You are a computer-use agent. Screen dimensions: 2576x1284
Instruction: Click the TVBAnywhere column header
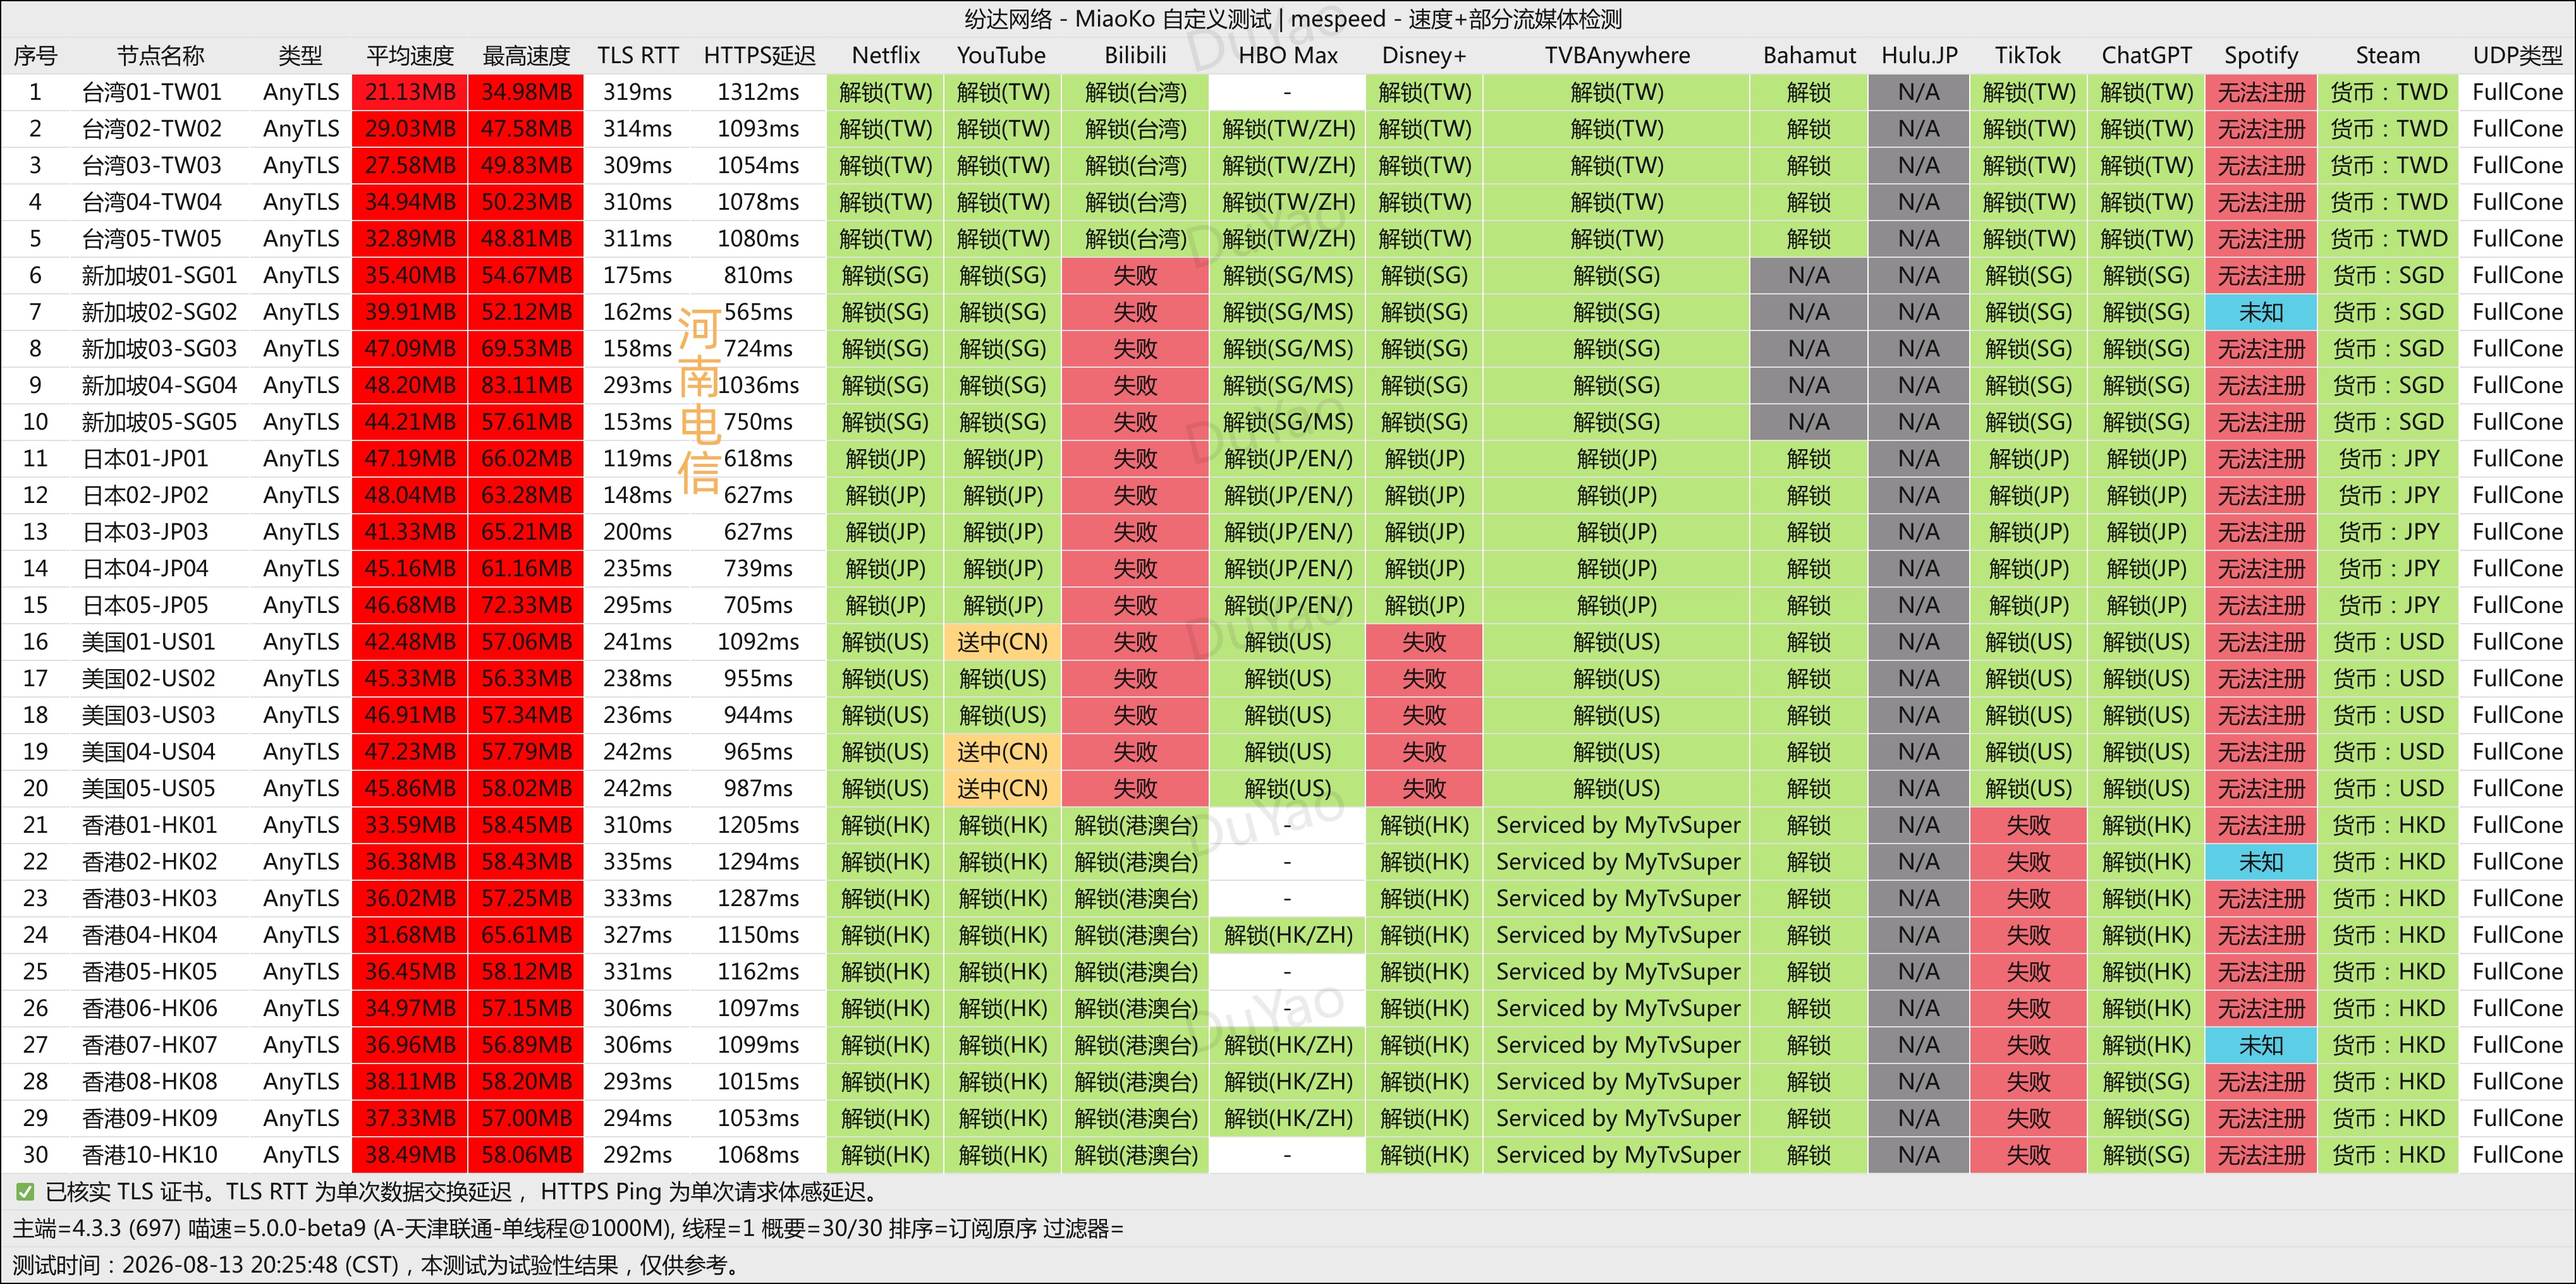click(x=1617, y=56)
